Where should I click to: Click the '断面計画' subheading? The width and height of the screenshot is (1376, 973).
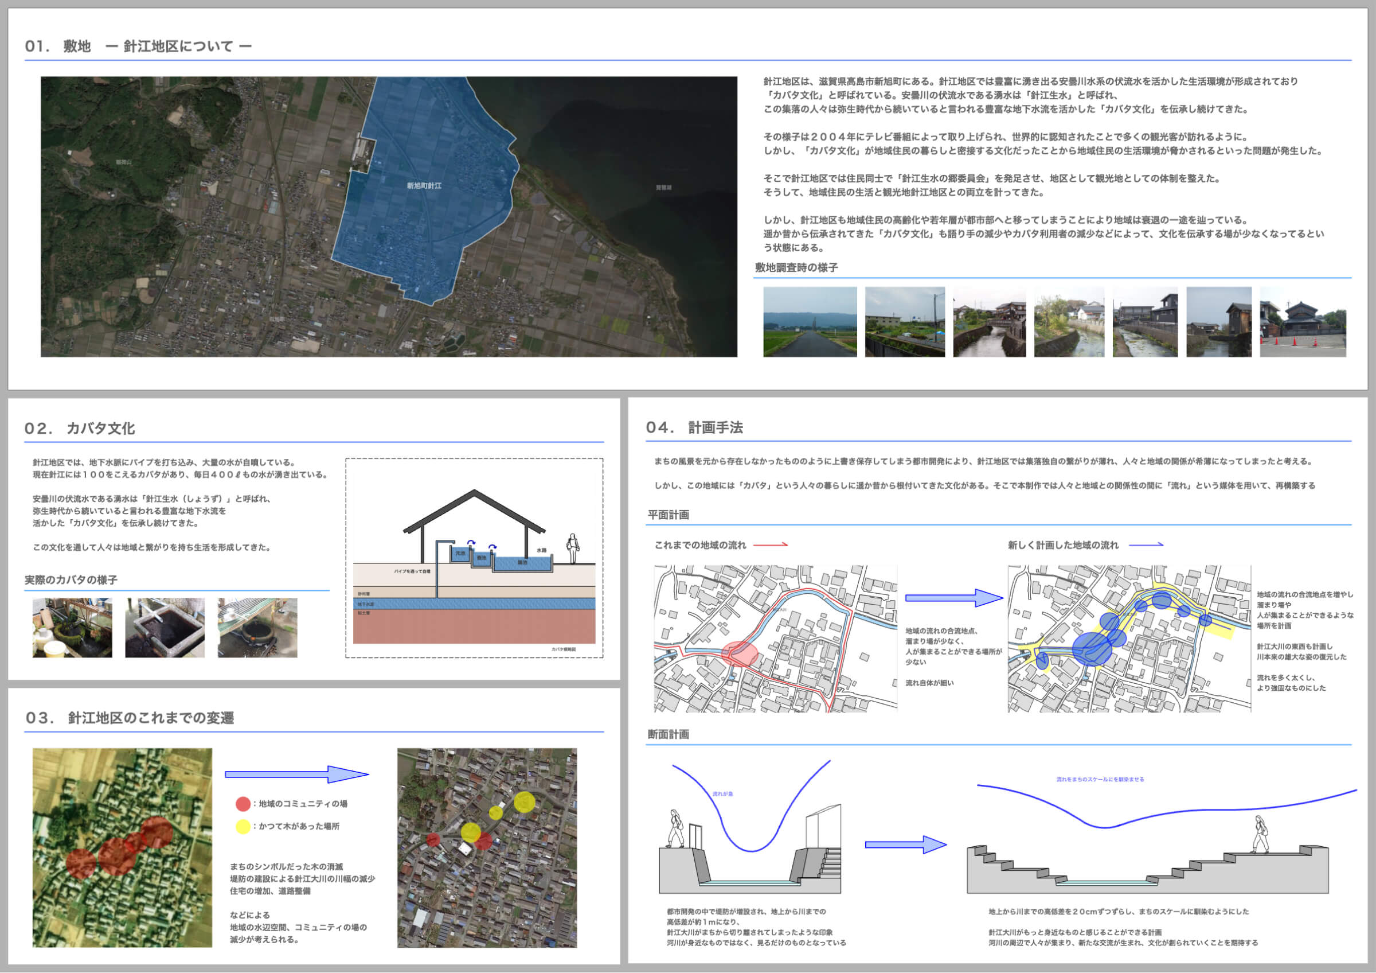(669, 734)
